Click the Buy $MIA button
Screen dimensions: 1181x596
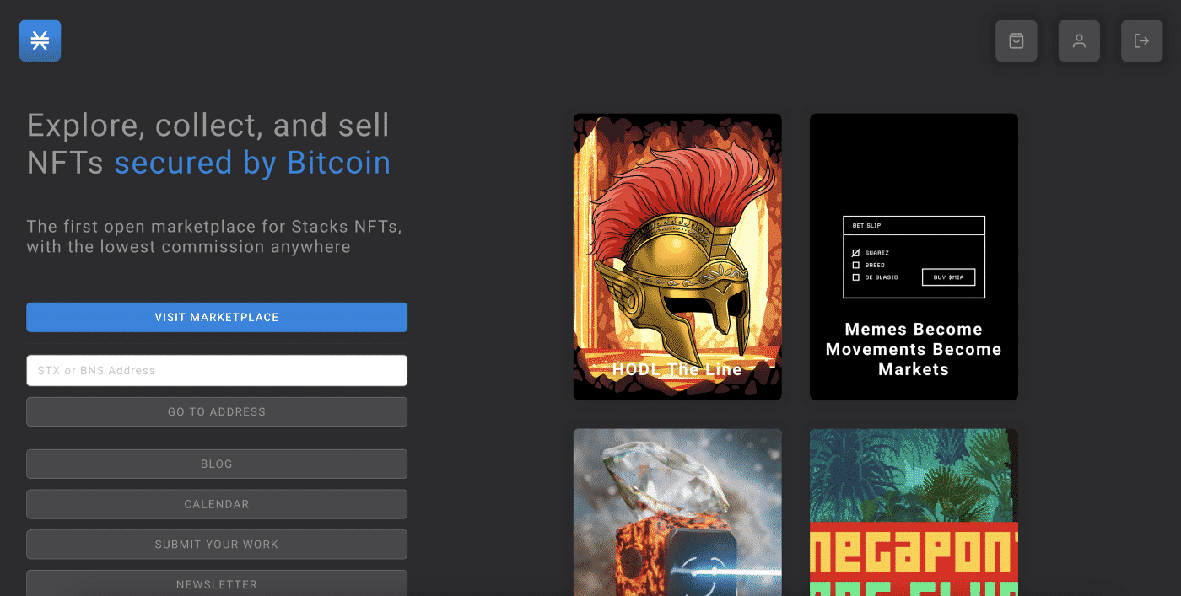948,277
